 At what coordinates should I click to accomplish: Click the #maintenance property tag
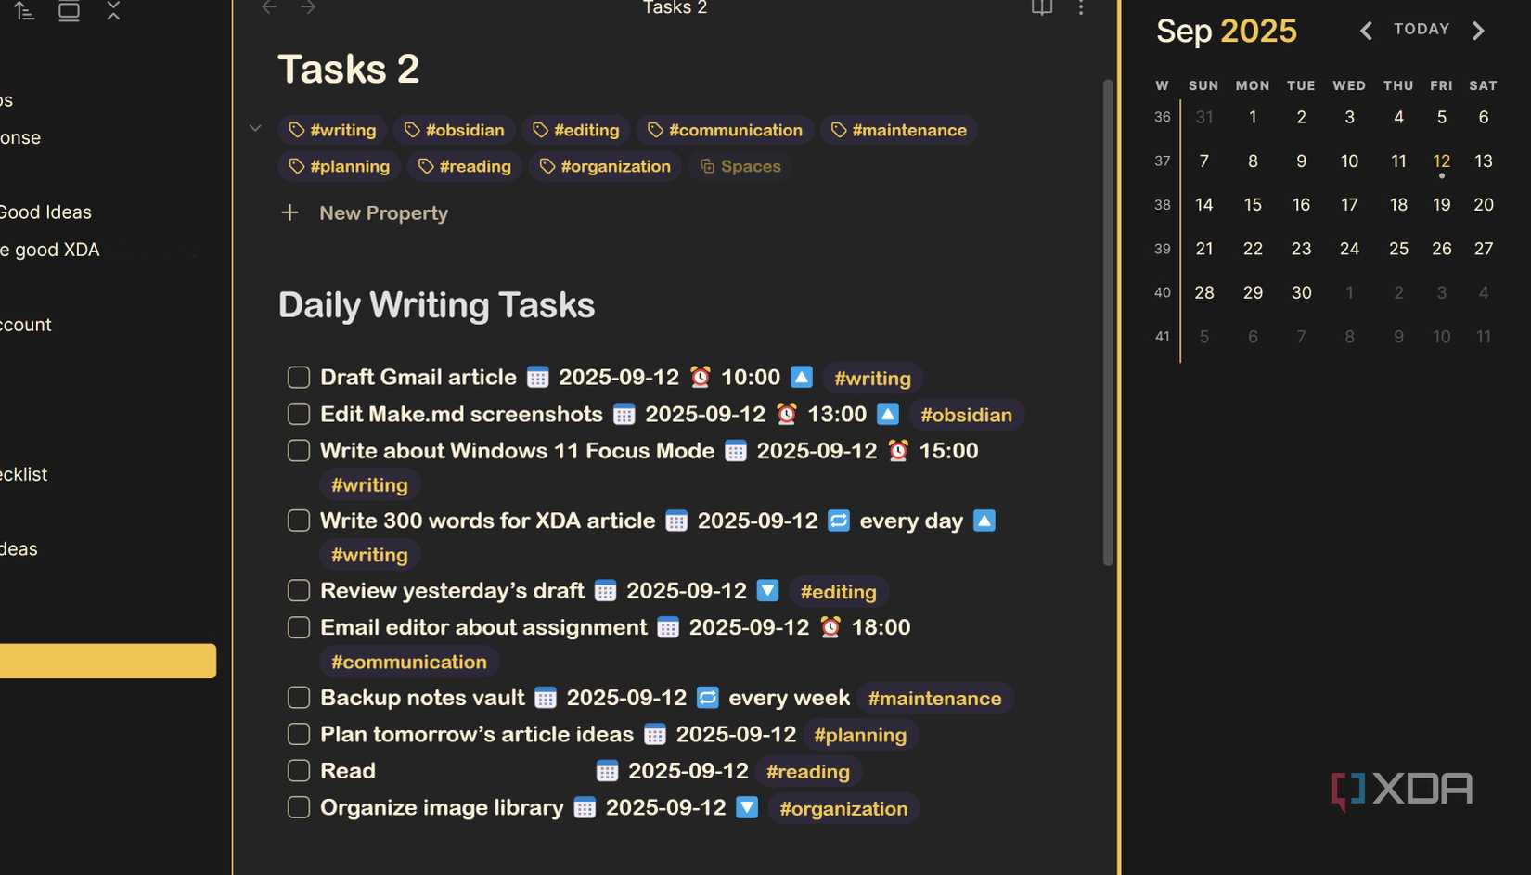pos(898,130)
